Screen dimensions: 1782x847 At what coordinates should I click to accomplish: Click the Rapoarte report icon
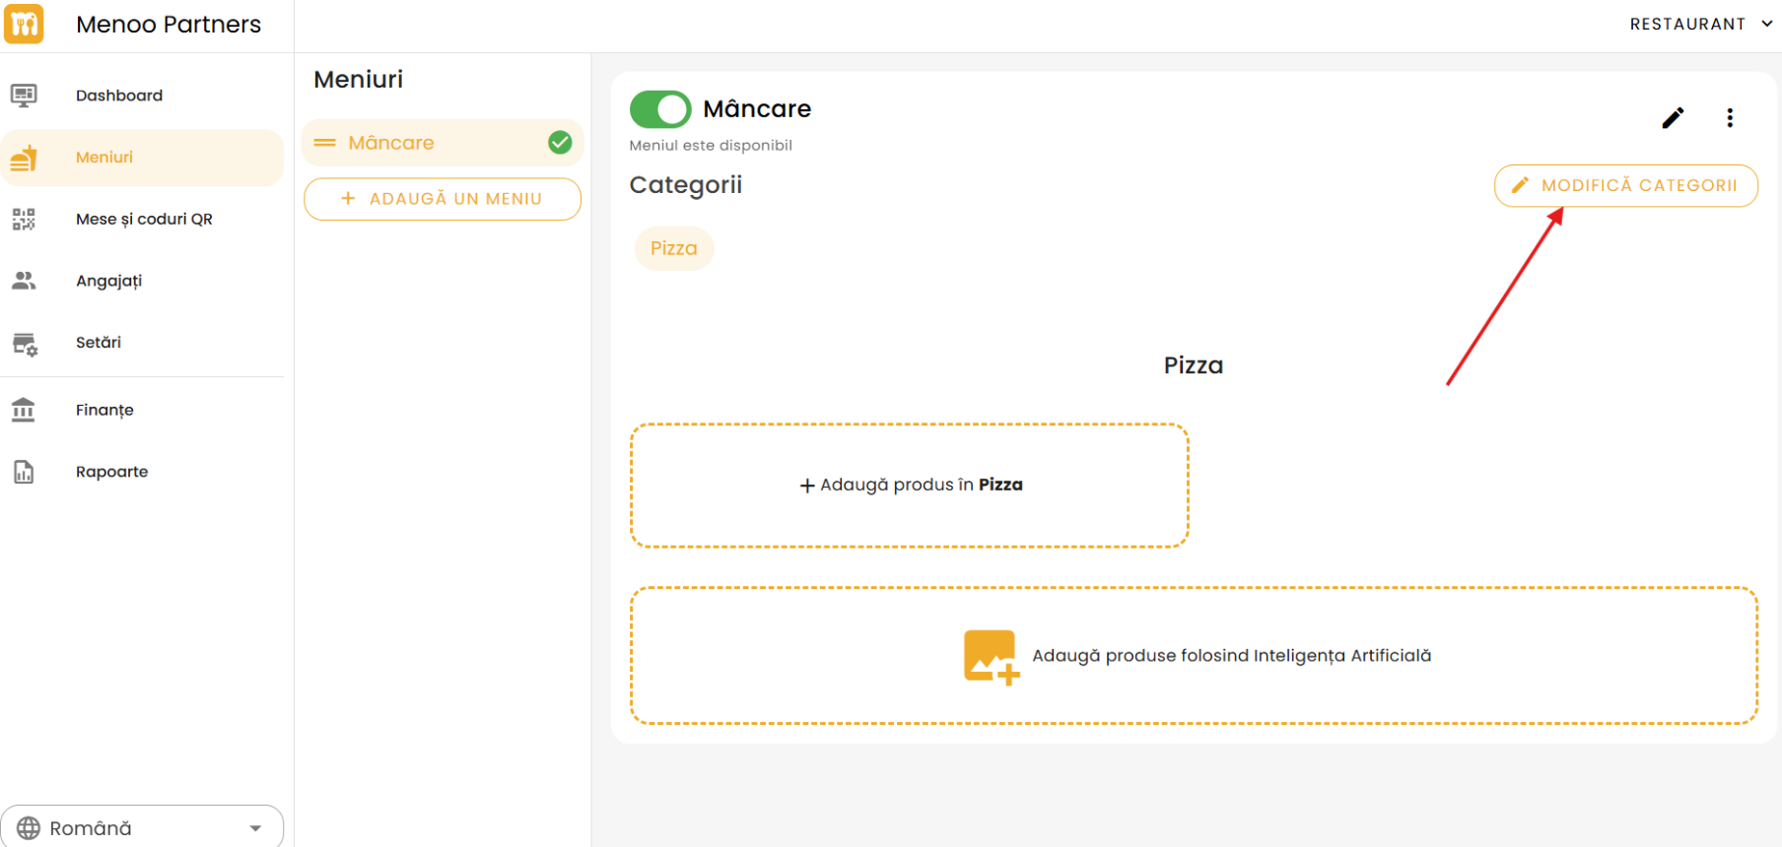tap(24, 472)
